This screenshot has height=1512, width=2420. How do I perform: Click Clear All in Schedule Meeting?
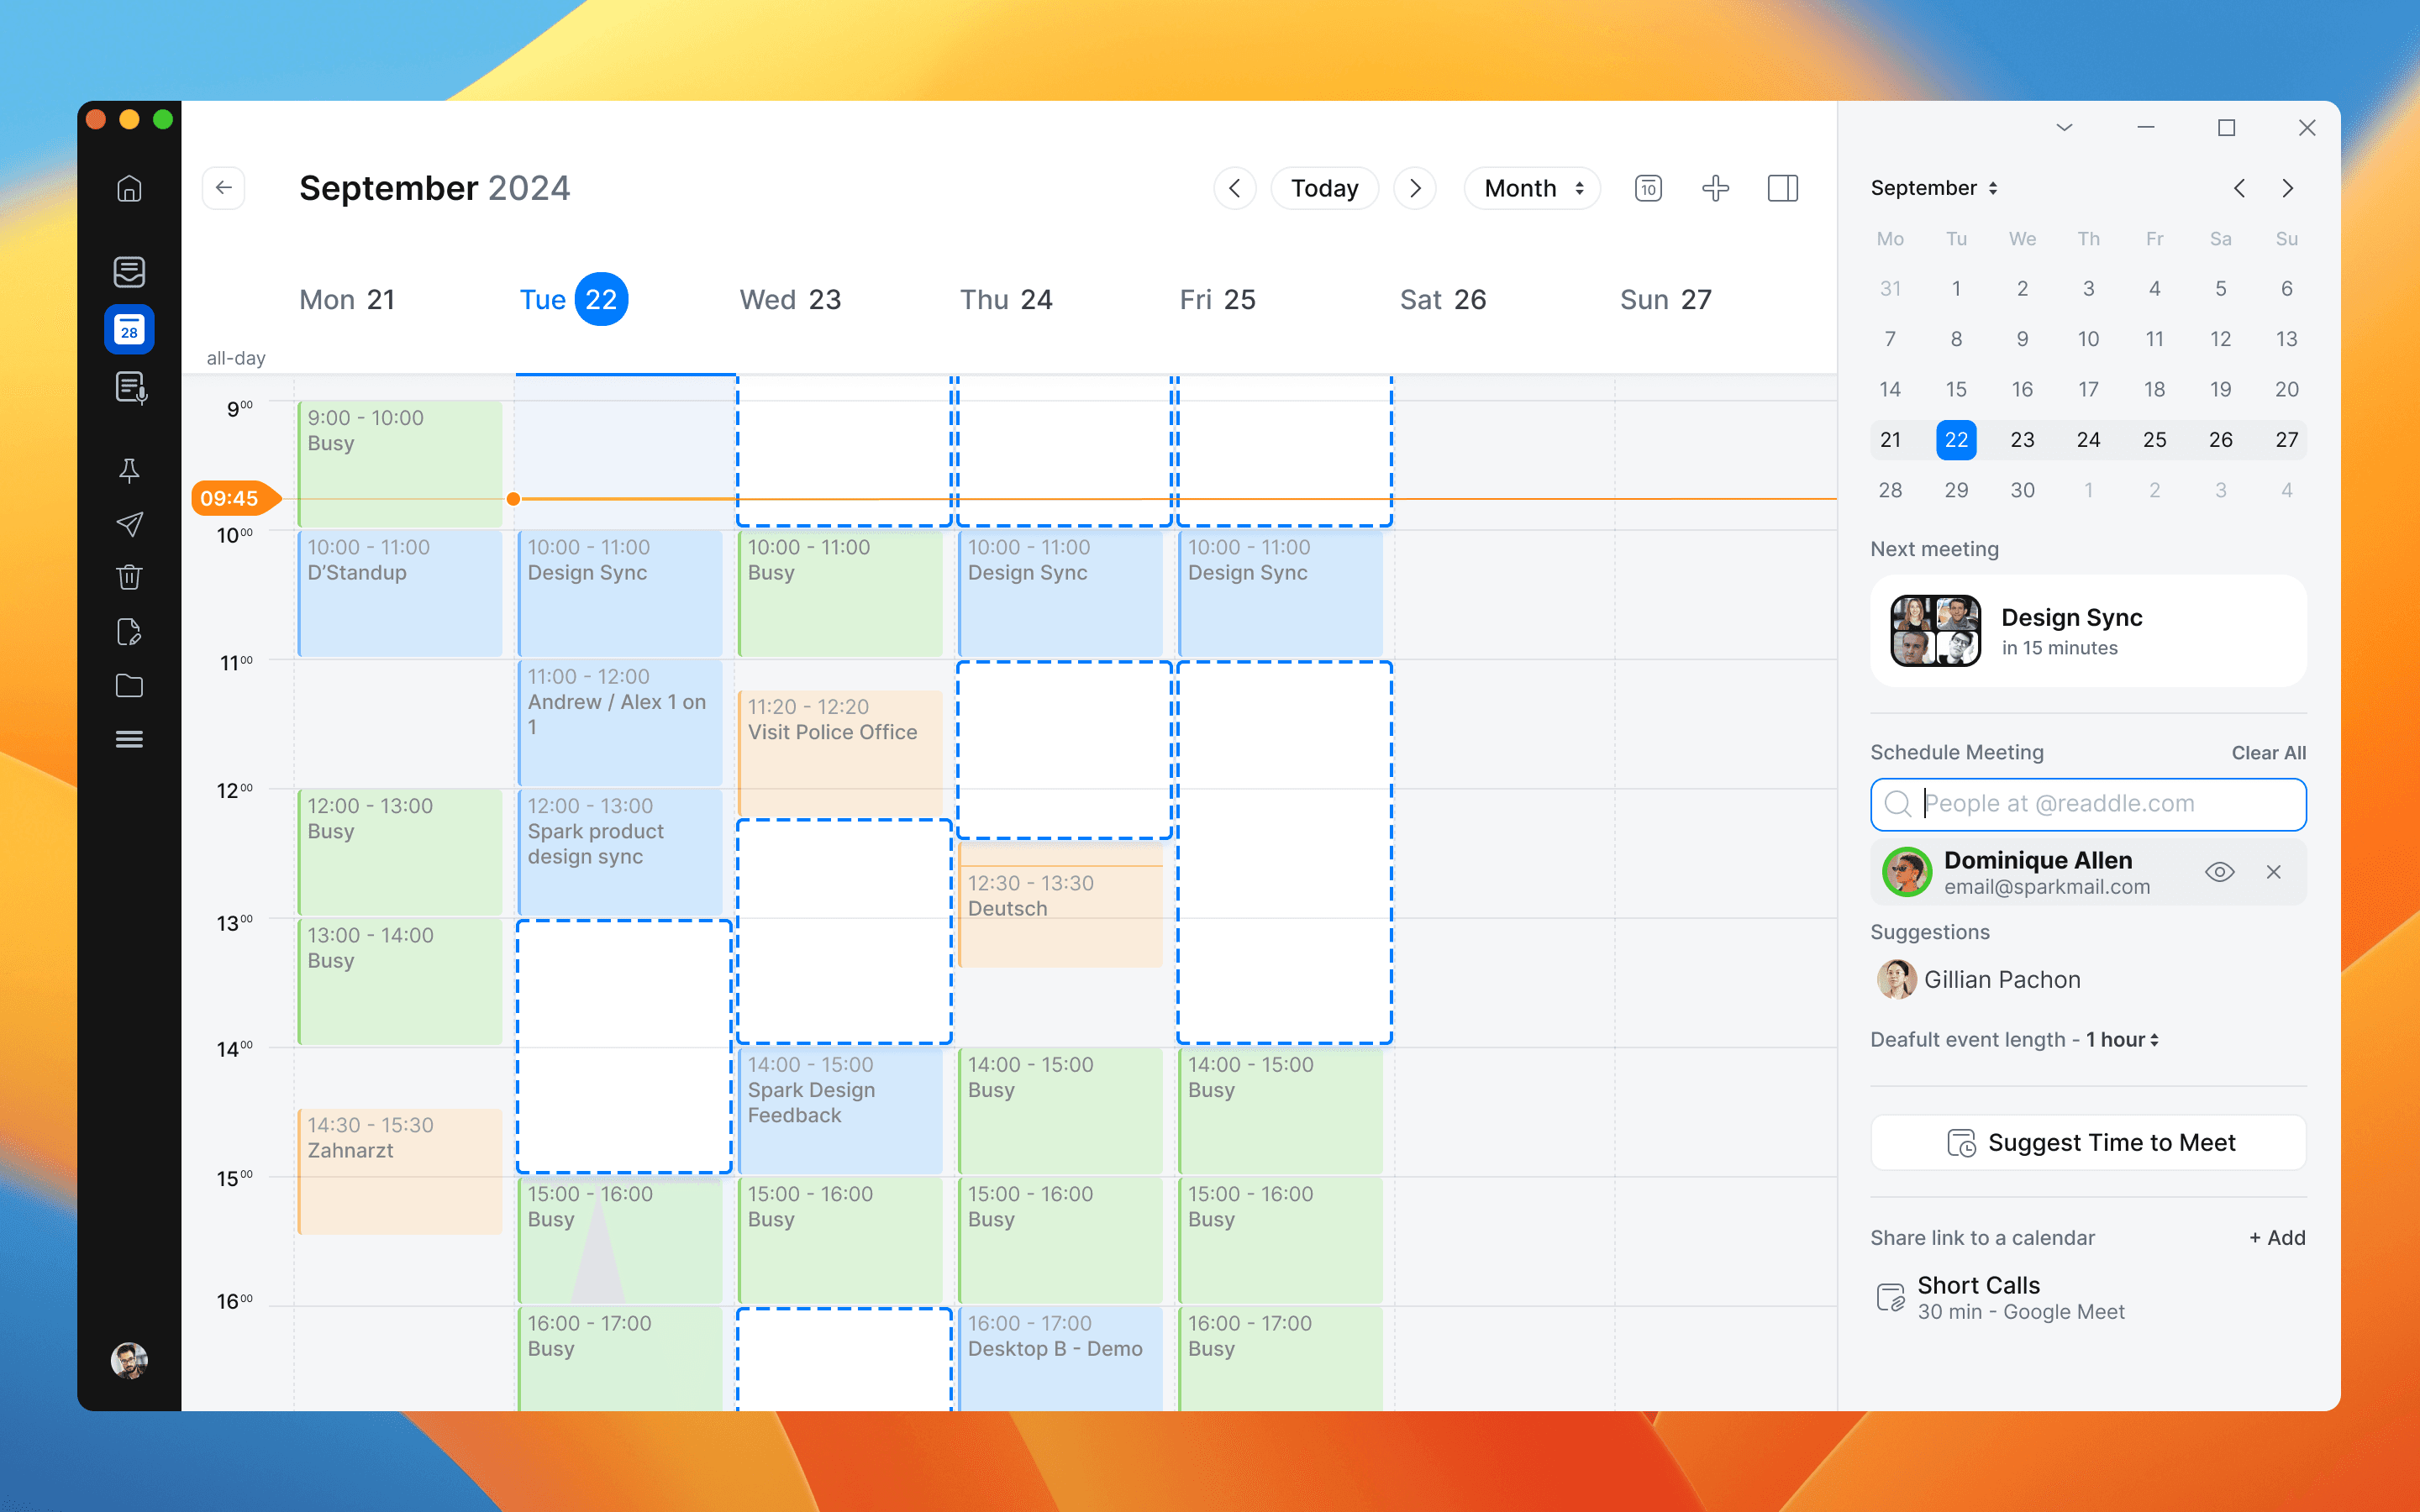[2268, 753]
